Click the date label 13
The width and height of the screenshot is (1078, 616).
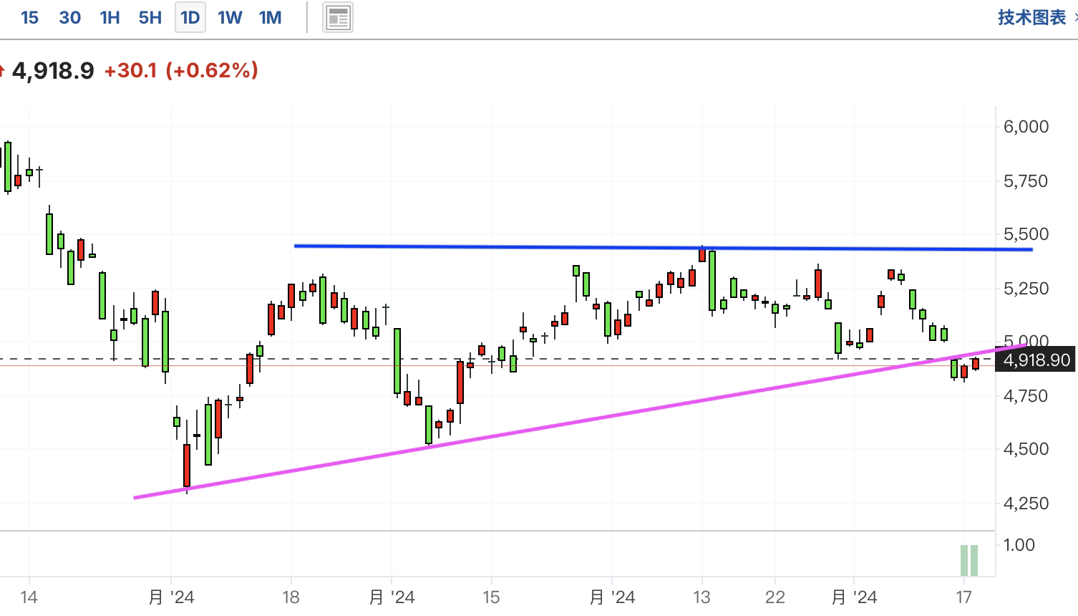click(x=701, y=597)
